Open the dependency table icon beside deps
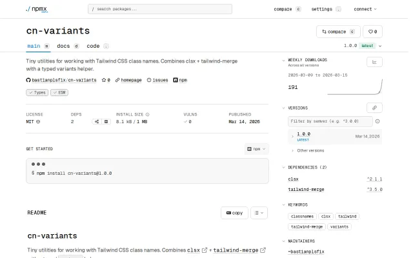 [106, 122]
